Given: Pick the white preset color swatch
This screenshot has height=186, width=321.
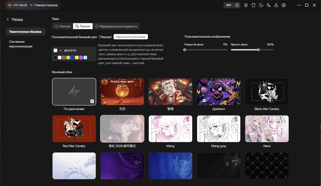Looking at the screenshot, I should (x=60, y=58).
